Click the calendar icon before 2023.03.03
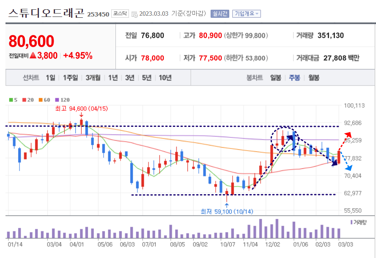This screenshot has width=376, height=258. point(134,14)
